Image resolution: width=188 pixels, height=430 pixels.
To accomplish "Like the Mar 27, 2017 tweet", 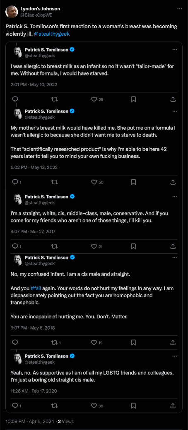I will (x=94, y=246).
